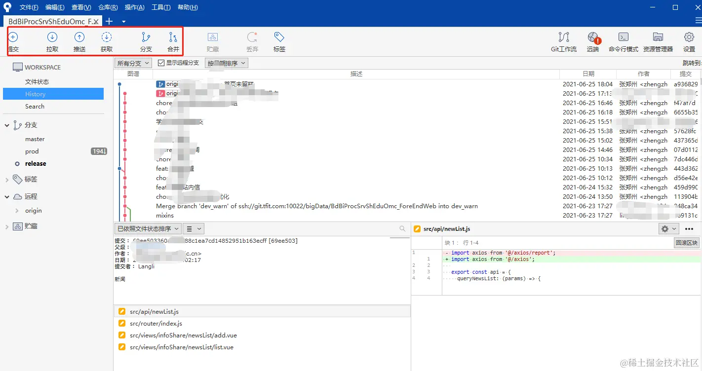The image size is (702, 371).
Task: Click the 作者 column header
Action: [x=644, y=74]
